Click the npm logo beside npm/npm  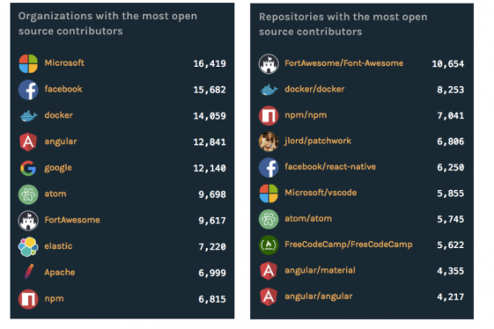[x=269, y=115]
